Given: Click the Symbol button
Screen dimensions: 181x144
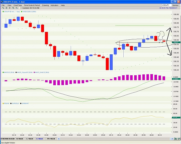Looking at the screenshot, I should pos(175,5).
